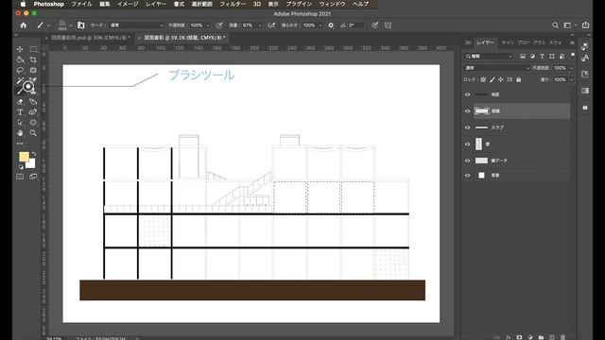Open symmetry paint options butterfly icon
The image size is (605, 340).
coord(388,25)
